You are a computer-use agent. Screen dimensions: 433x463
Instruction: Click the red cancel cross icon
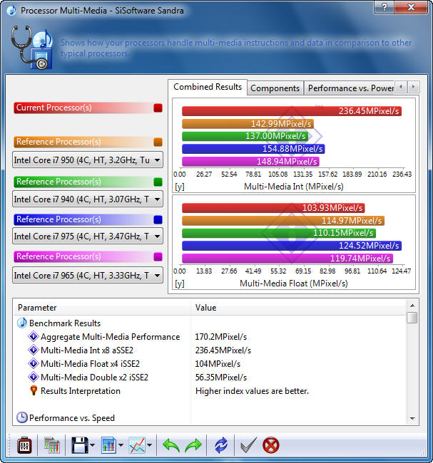[270, 446]
